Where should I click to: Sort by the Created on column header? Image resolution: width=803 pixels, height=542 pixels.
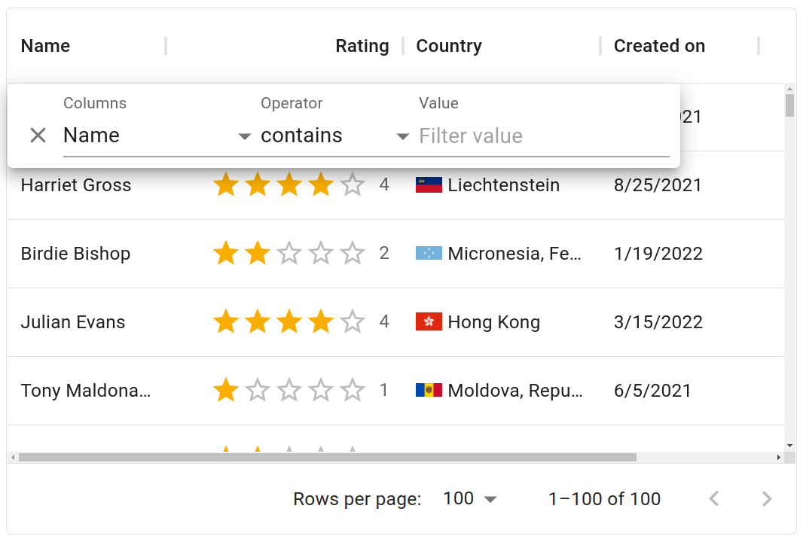[658, 46]
